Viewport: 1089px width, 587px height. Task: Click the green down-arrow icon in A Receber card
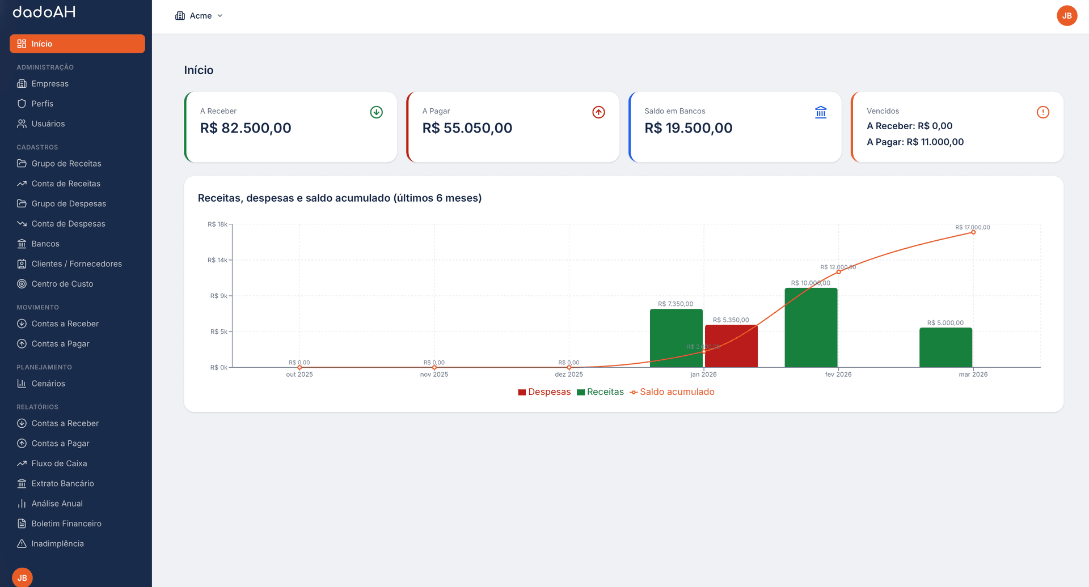click(376, 112)
